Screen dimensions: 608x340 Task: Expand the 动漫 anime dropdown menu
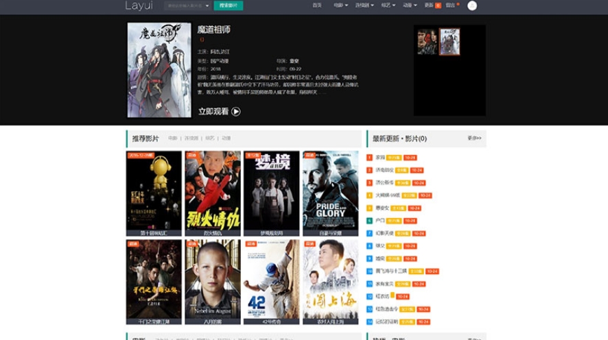pos(410,5)
